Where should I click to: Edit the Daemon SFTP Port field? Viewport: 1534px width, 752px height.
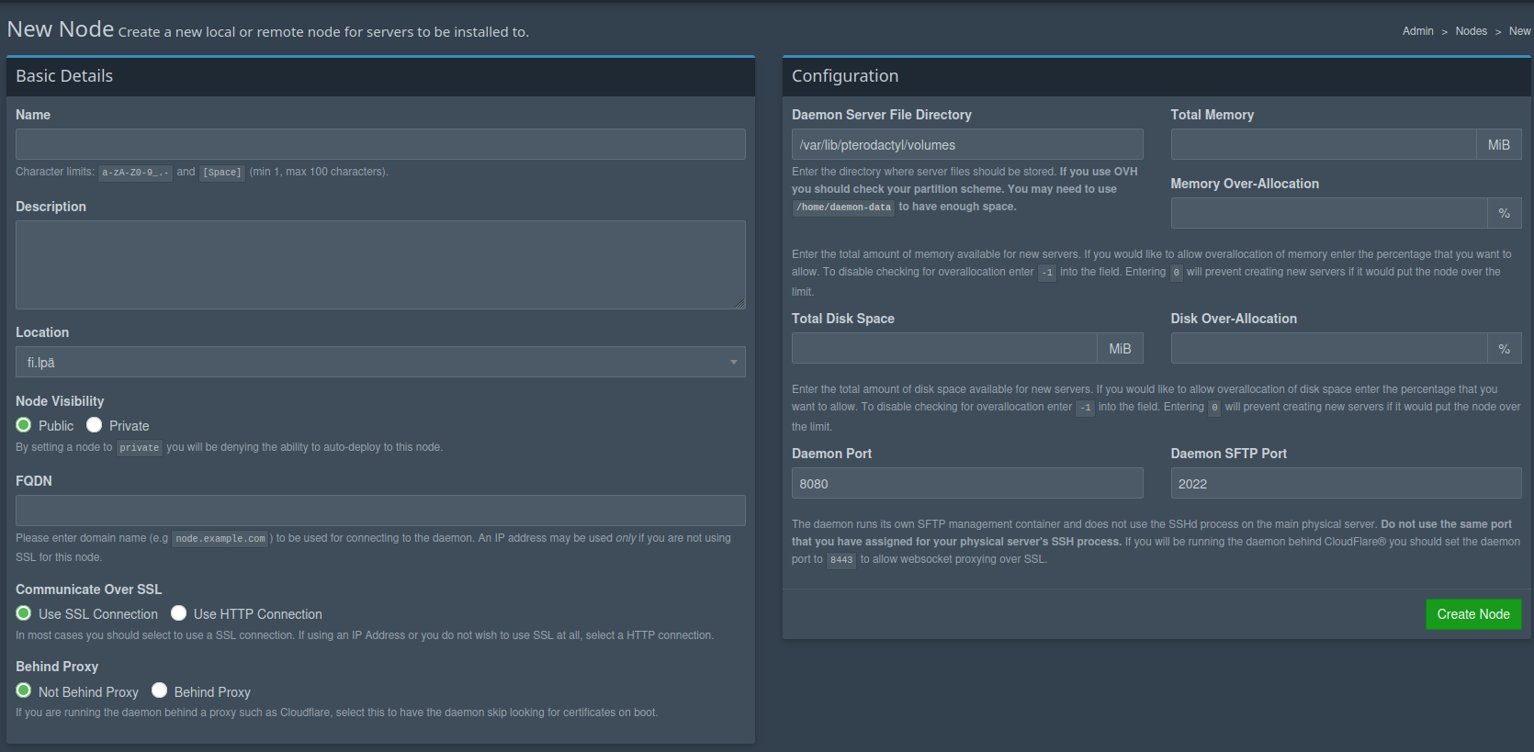pos(1345,483)
